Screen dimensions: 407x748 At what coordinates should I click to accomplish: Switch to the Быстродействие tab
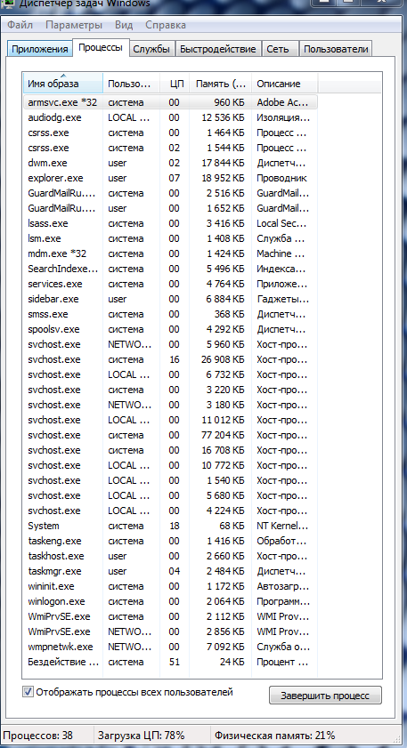click(218, 49)
